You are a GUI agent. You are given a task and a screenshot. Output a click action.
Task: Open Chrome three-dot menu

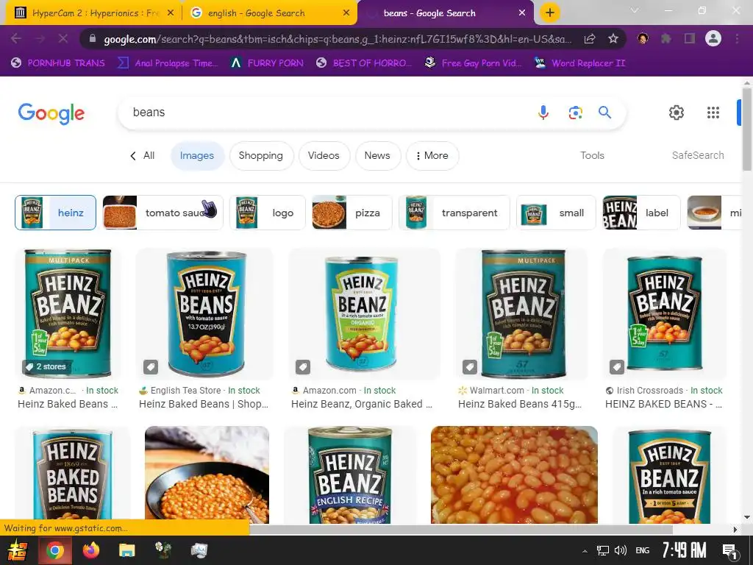coord(737,38)
